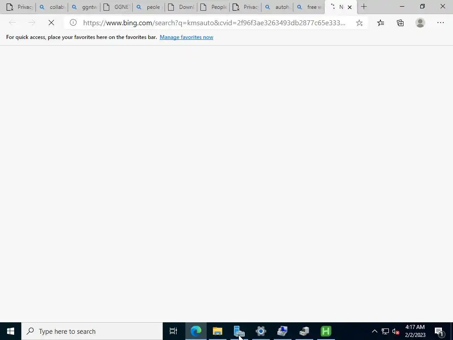This screenshot has height=340, width=453.
Task: Click Microsoft Edge taskbar icon
Action: pyautogui.click(x=196, y=331)
